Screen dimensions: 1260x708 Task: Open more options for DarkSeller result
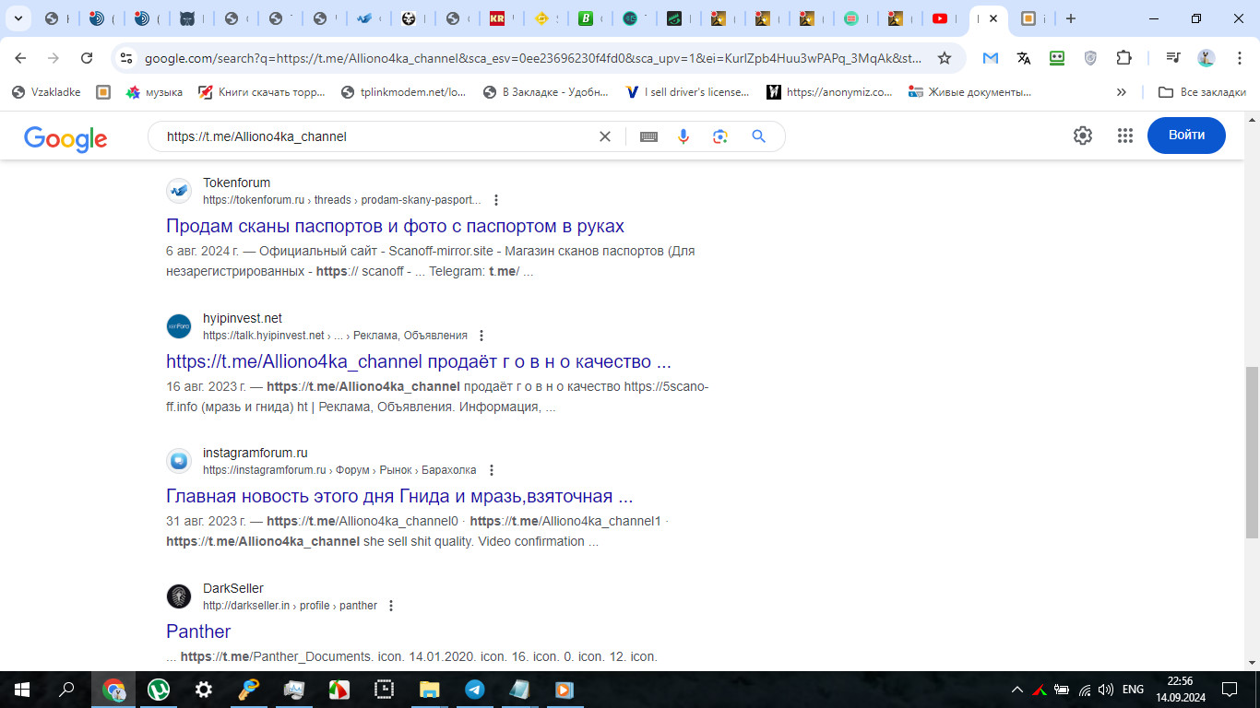tap(391, 606)
